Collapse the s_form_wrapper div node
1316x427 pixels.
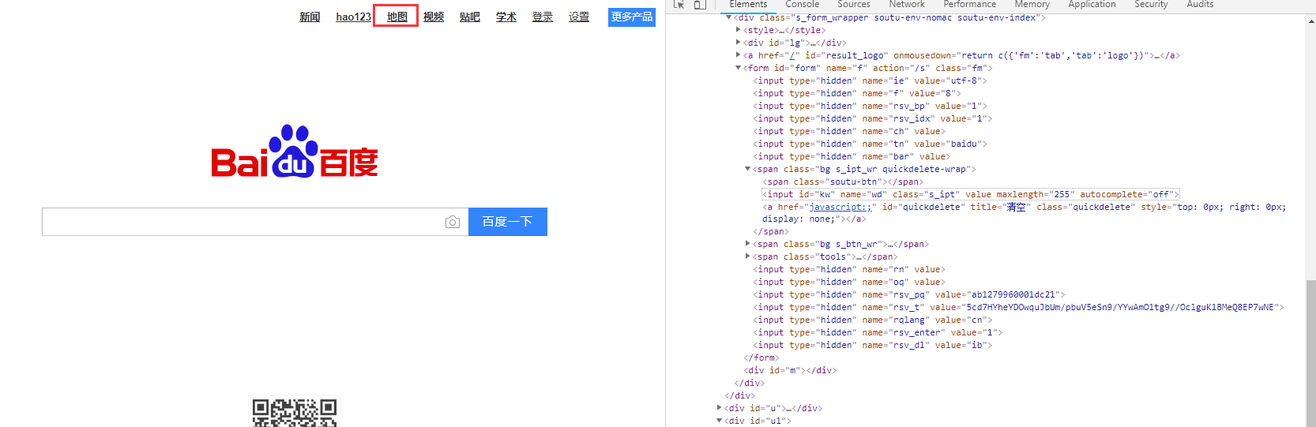pos(728,17)
